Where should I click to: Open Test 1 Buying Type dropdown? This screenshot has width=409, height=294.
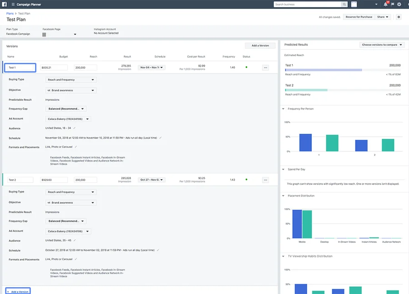click(x=71, y=80)
